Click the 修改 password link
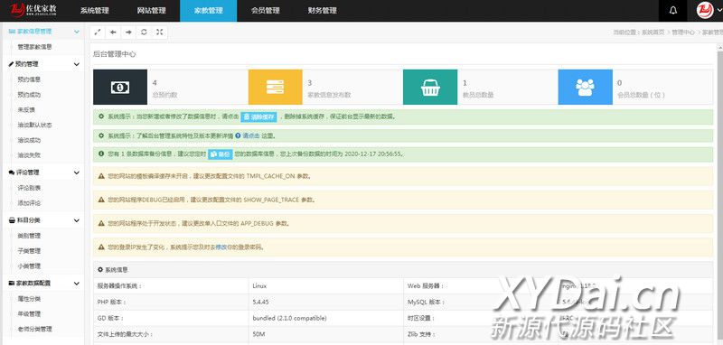This screenshot has height=345, width=723. pos(221,247)
